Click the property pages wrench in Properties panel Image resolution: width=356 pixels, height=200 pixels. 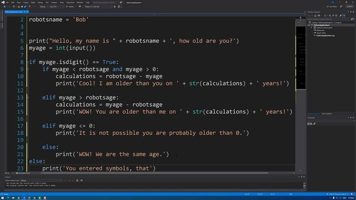pyautogui.click(x=314, y=124)
